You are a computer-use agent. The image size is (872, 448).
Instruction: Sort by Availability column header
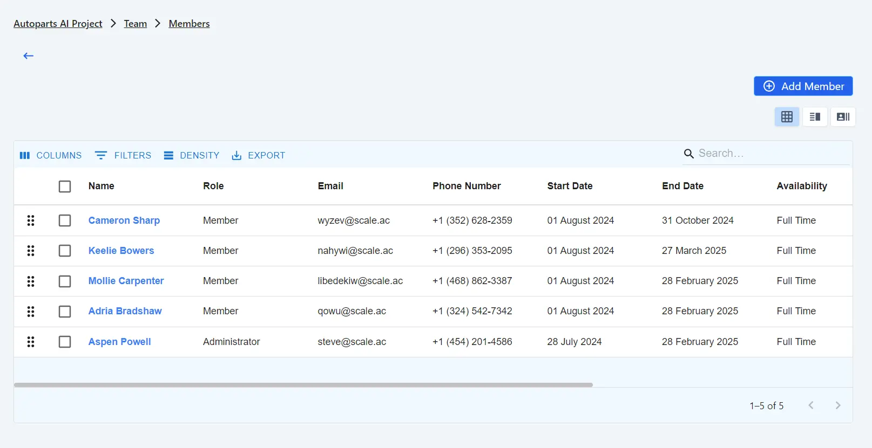click(x=802, y=186)
